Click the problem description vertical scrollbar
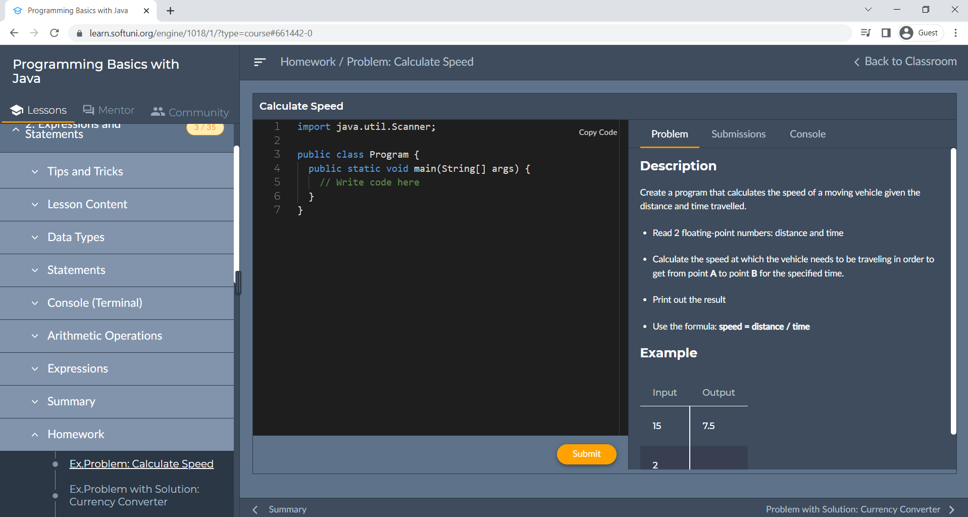 tap(953, 291)
